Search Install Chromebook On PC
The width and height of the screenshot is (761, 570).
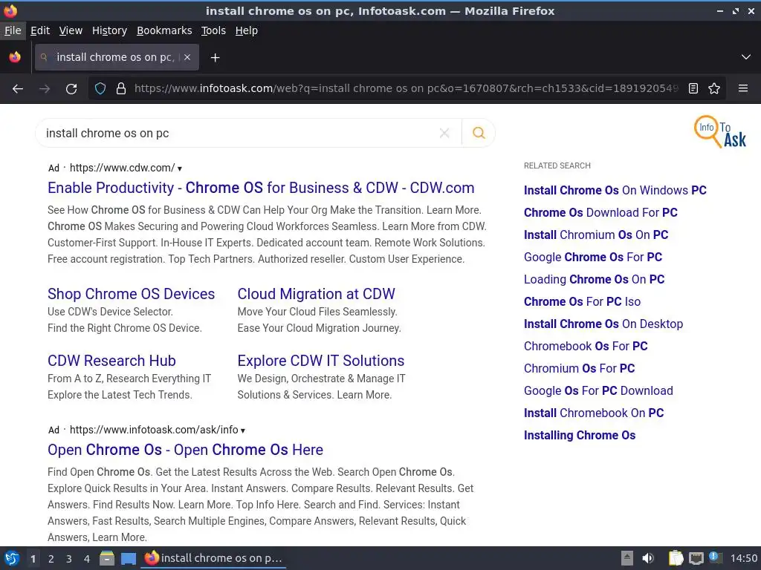pos(594,413)
